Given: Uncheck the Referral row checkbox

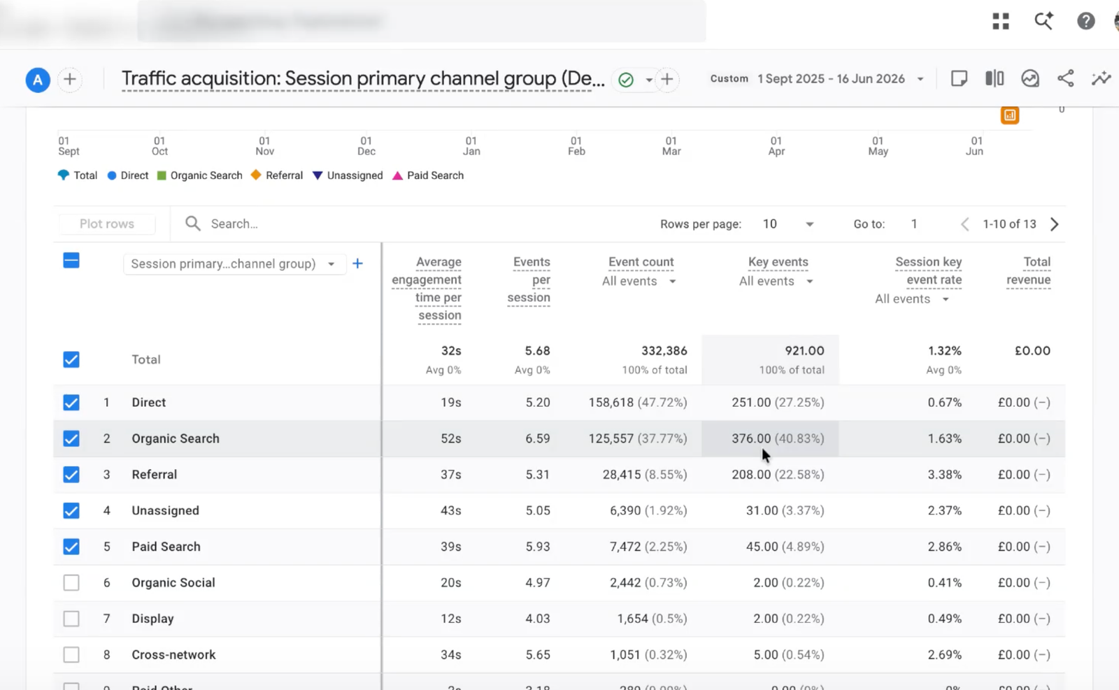Looking at the screenshot, I should coord(71,475).
